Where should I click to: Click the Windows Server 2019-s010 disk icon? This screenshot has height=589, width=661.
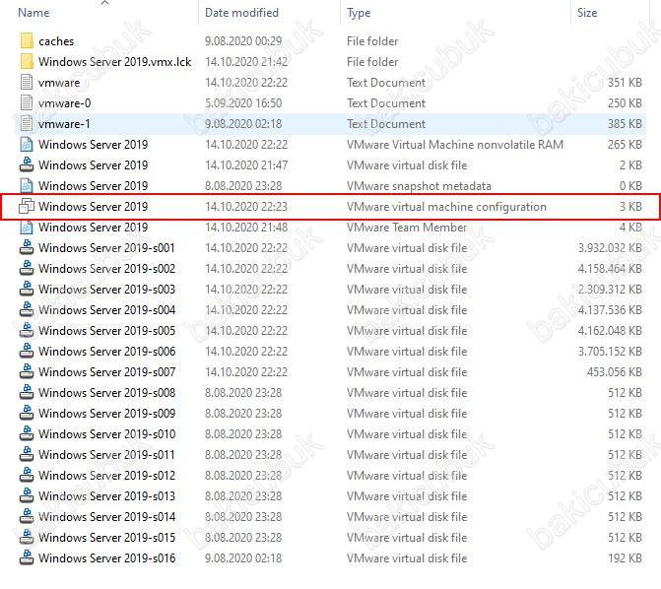(x=27, y=433)
